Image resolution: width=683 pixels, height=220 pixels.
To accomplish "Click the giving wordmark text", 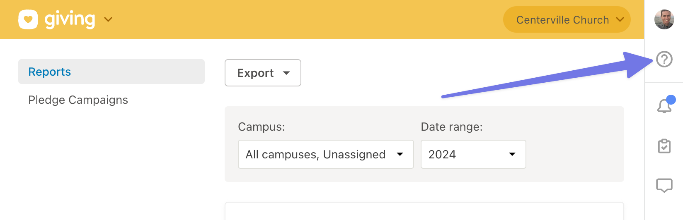I will coord(70,19).
